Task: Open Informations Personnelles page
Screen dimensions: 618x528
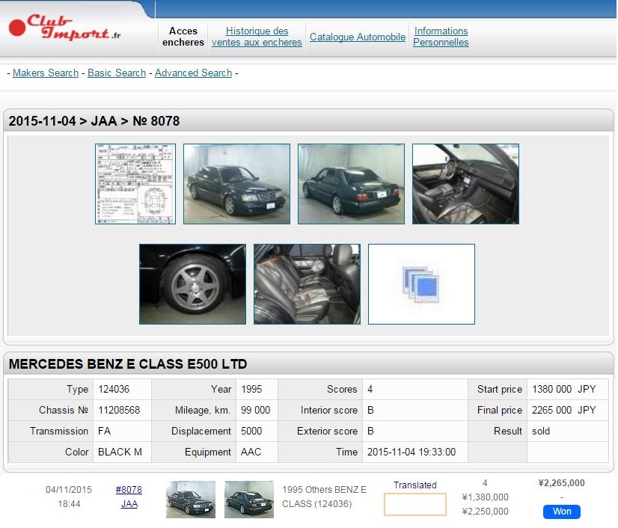Action: pos(441,37)
